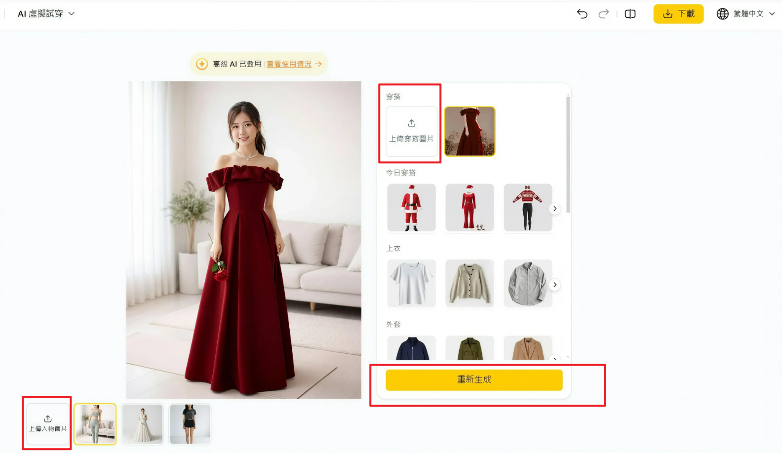
Task: Choose the Santa Claus suit outfit
Action: 411,208
